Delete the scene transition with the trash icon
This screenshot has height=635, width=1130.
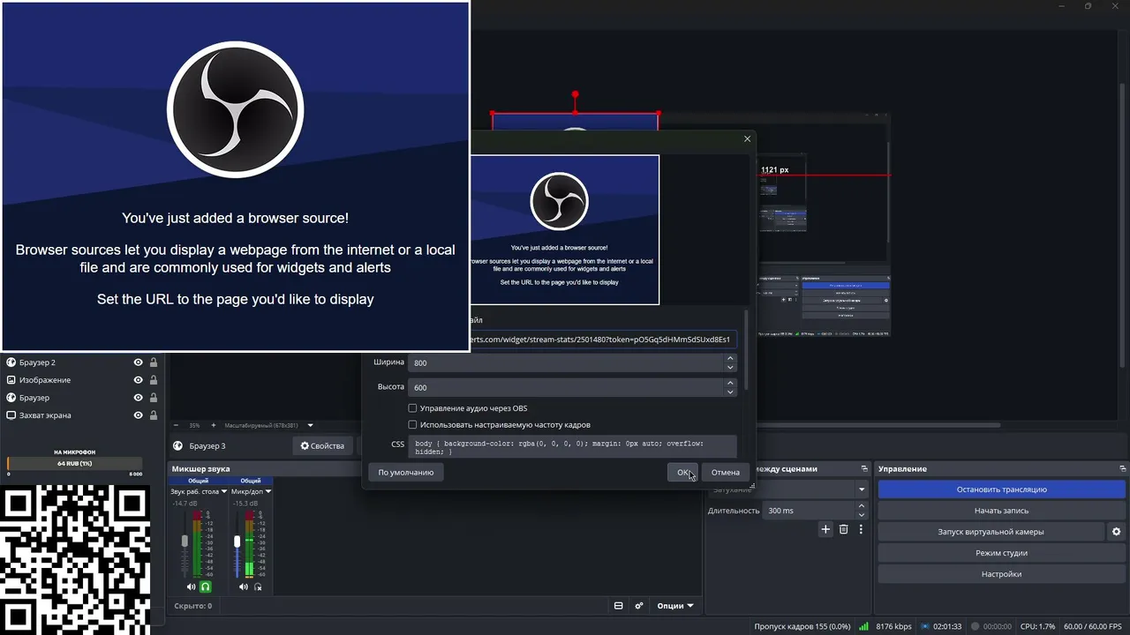[x=844, y=529]
